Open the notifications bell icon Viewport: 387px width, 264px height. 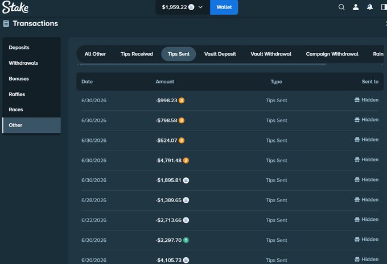370,7
